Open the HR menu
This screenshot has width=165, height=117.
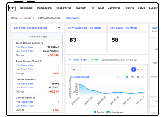[92, 8]
